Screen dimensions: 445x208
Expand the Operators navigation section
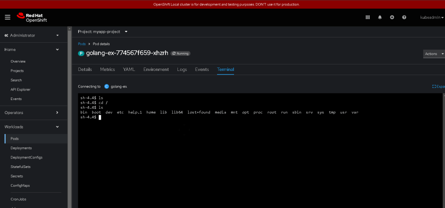click(32, 113)
